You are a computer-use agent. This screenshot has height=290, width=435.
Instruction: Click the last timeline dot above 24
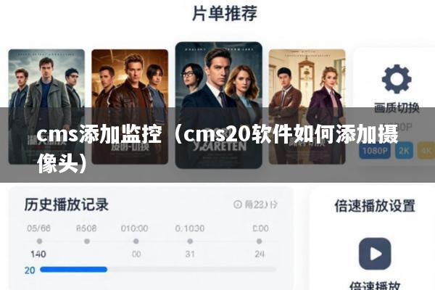coord(259,241)
